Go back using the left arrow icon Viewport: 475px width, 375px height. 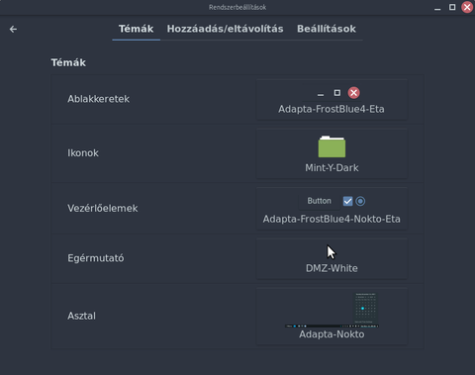[13, 30]
